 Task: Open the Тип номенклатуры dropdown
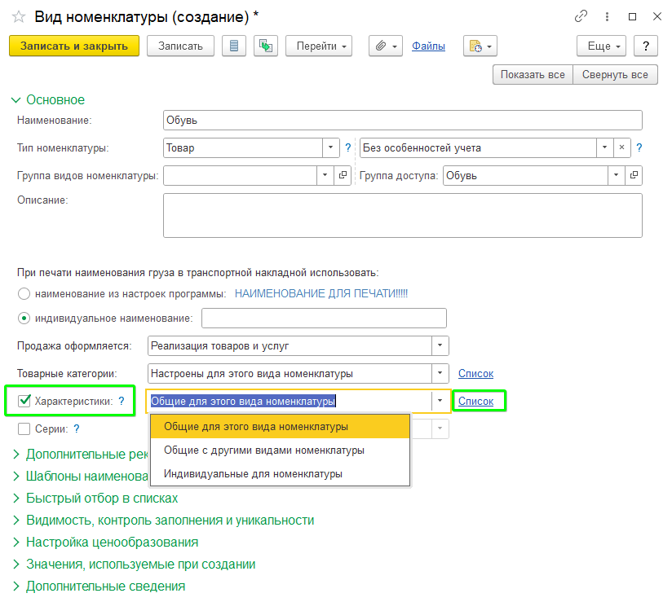coord(330,147)
